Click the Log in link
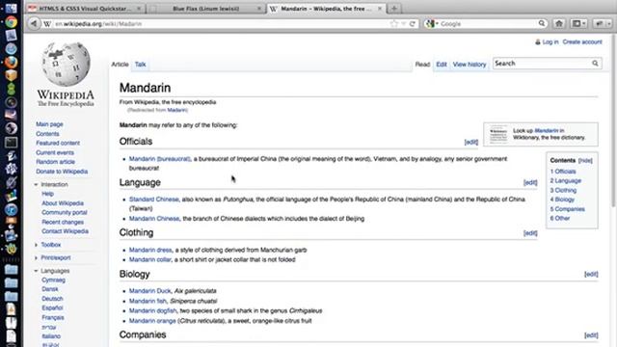The height and width of the screenshot is (347, 617). pyautogui.click(x=550, y=42)
